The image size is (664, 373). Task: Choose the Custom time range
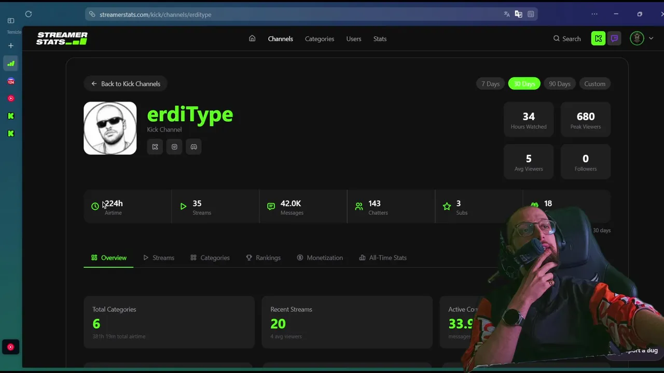click(594, 84)
